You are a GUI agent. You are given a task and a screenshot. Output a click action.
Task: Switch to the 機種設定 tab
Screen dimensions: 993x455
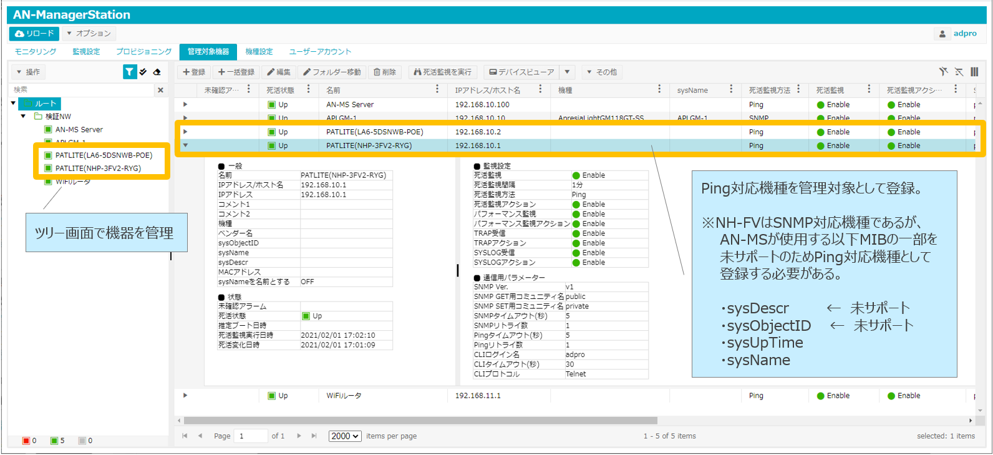(259, 52)
